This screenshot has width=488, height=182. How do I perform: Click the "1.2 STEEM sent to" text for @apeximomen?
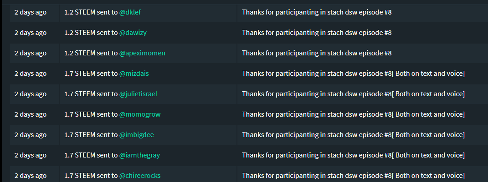coord(91,53)
